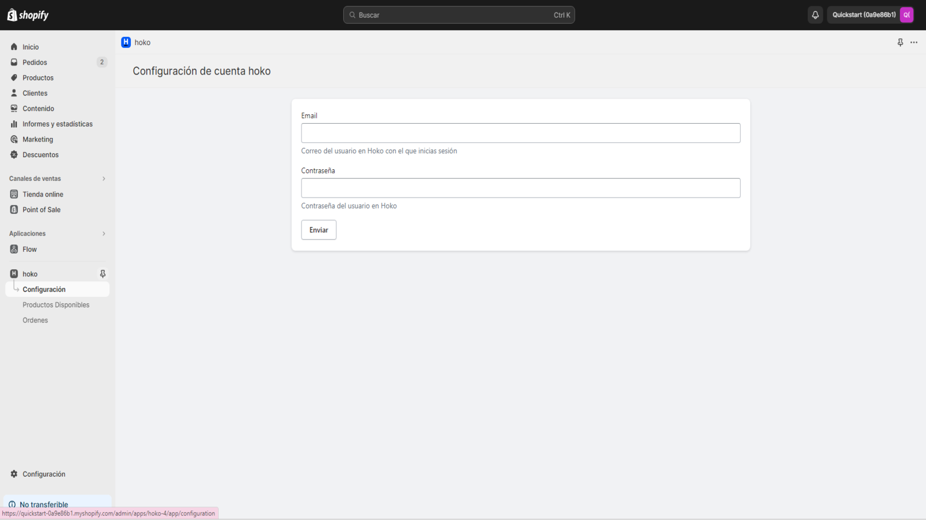Click the No transferible info icon
The image size is (926, 520).
12,504
